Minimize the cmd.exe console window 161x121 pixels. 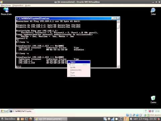[x=113, y=18]
